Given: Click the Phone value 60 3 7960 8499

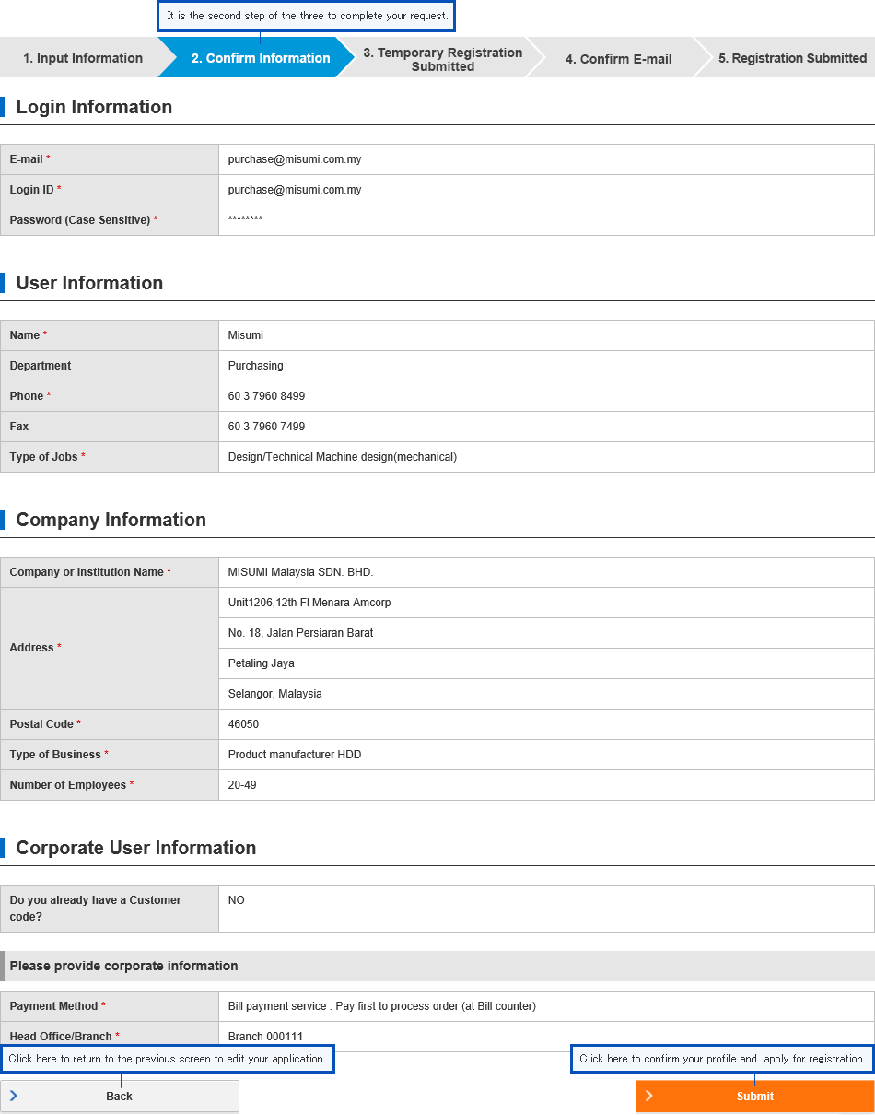Looking at the screenshot, I should (x=267, y=396).
